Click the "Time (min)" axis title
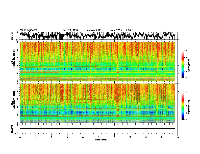The height and width of the screenshot is (154, 200). [x=101, y=140]
